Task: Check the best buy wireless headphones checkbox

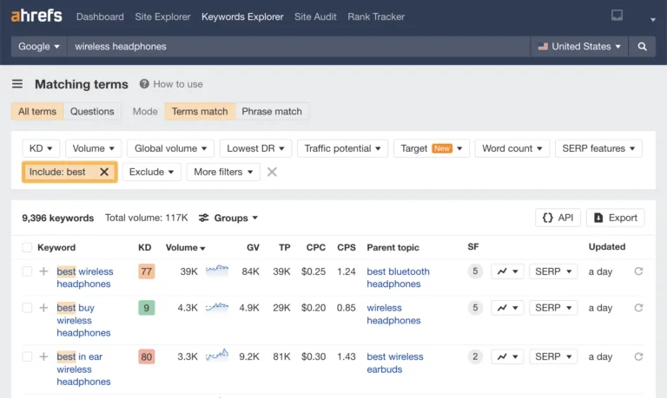Action: click(27, 308)
